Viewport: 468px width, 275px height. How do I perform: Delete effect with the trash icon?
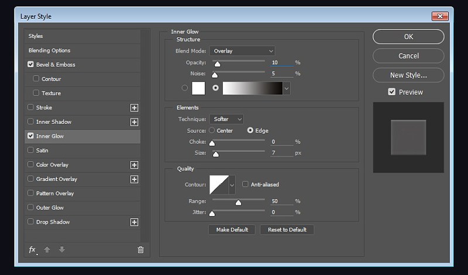(140, 250)
